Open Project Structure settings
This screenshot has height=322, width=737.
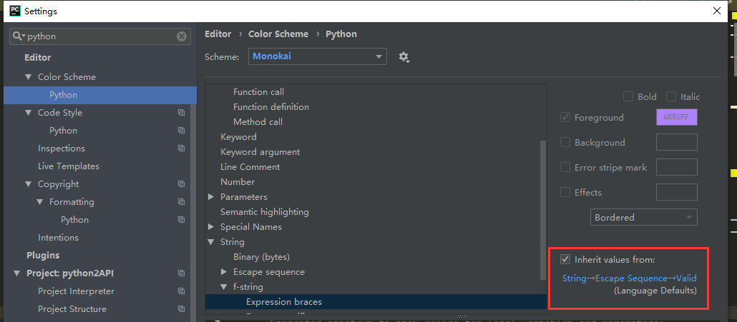tap(72, 309)
